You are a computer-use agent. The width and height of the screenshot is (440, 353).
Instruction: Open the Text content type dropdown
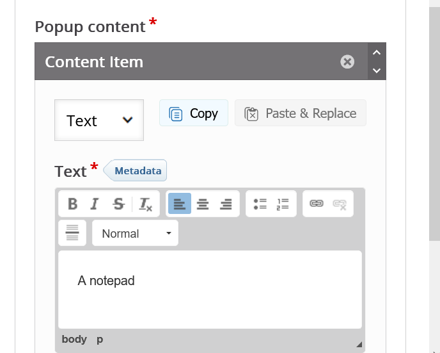99,120
